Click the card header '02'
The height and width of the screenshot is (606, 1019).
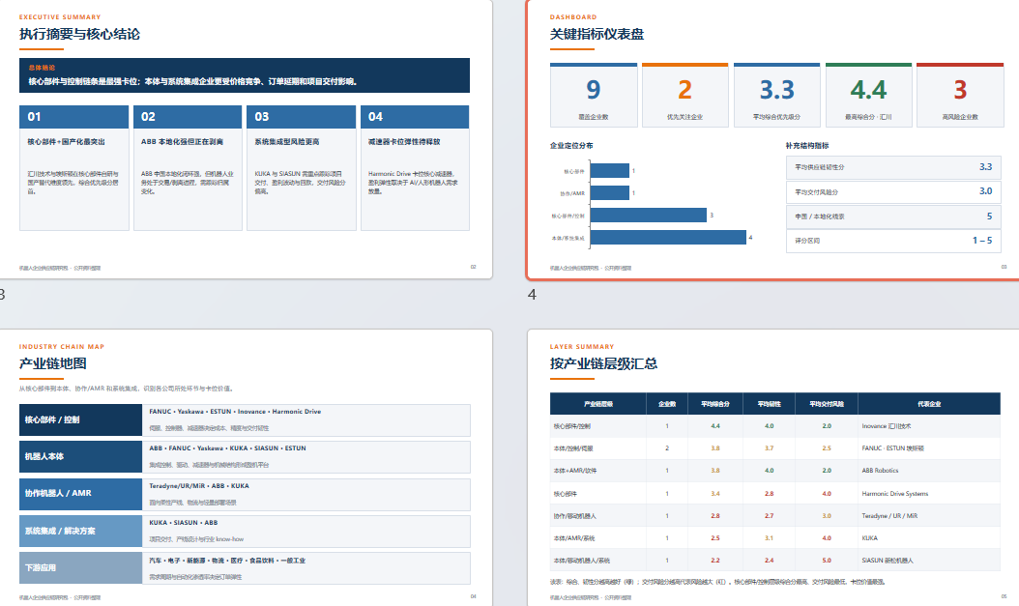point(188,117)
